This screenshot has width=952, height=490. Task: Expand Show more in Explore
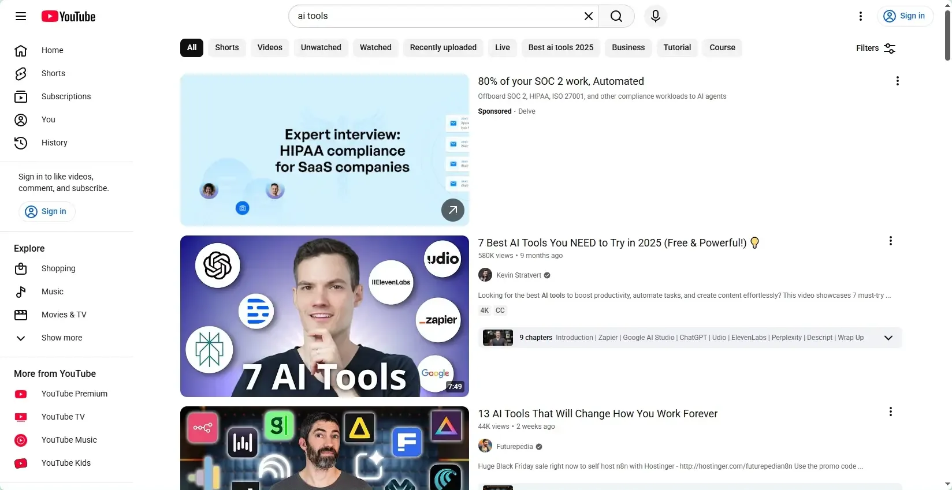point(61,338)
